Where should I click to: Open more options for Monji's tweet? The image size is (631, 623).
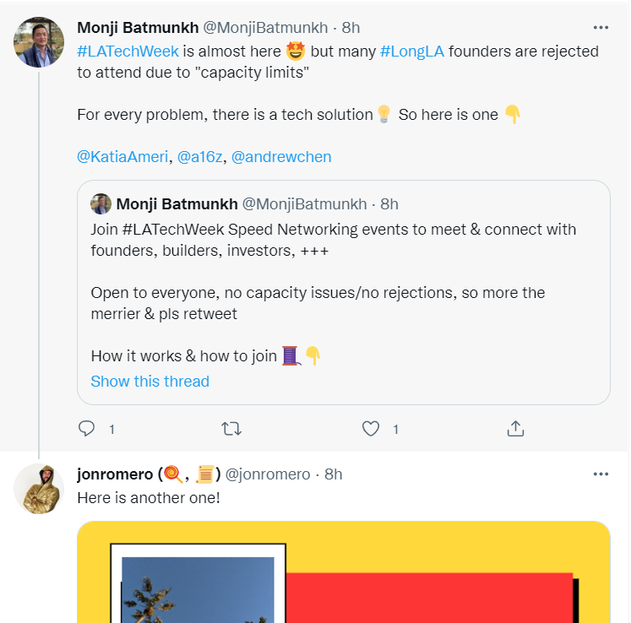[601, 26]
